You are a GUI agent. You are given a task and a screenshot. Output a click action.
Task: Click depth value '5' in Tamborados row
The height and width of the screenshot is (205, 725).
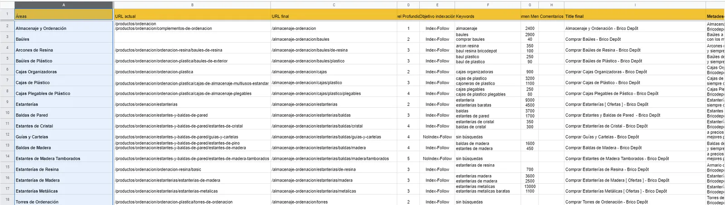click(x=408, y=157)
